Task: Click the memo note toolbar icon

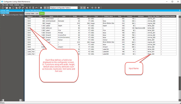Action: click(13, 8)
